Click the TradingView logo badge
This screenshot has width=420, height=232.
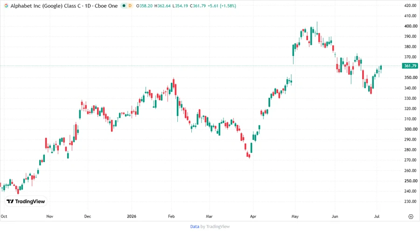[26, 202]
